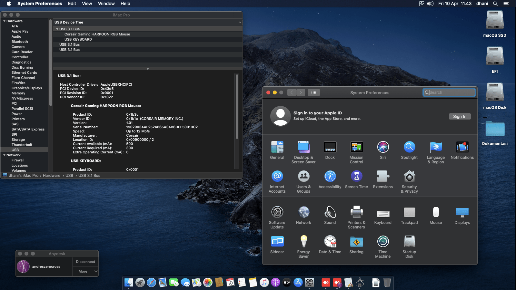Open the Apple menu
Screen dimensions: 516x290
(x=9, y=4)
